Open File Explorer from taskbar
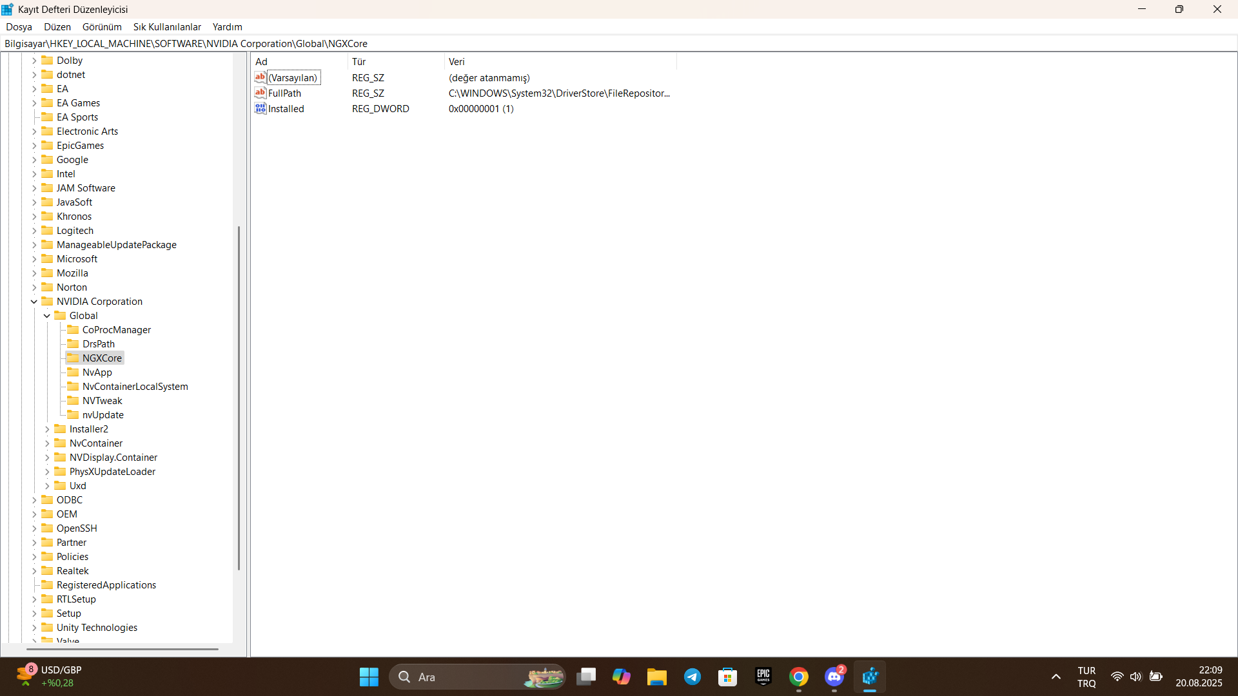1238x696 pixels. click(x=657, y=677)
